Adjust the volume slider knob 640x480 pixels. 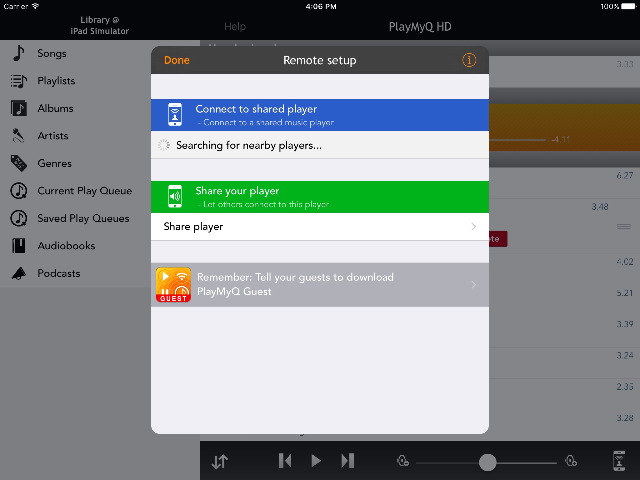487,462
